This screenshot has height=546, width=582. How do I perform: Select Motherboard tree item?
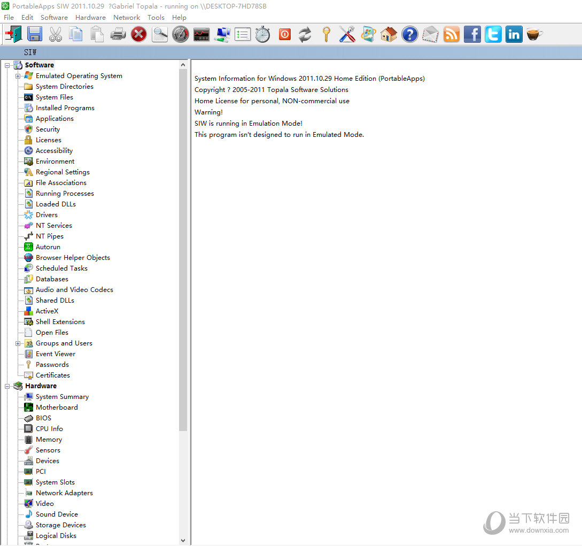click(57, 407)
